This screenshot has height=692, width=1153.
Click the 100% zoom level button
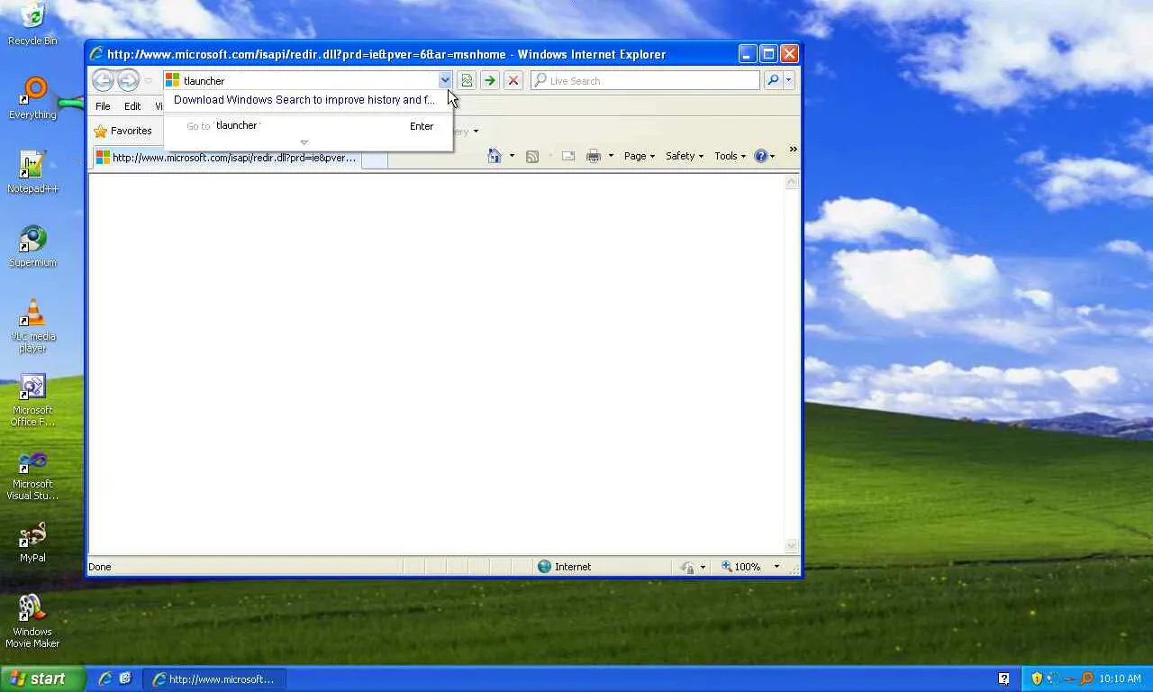tap(741, 567)
